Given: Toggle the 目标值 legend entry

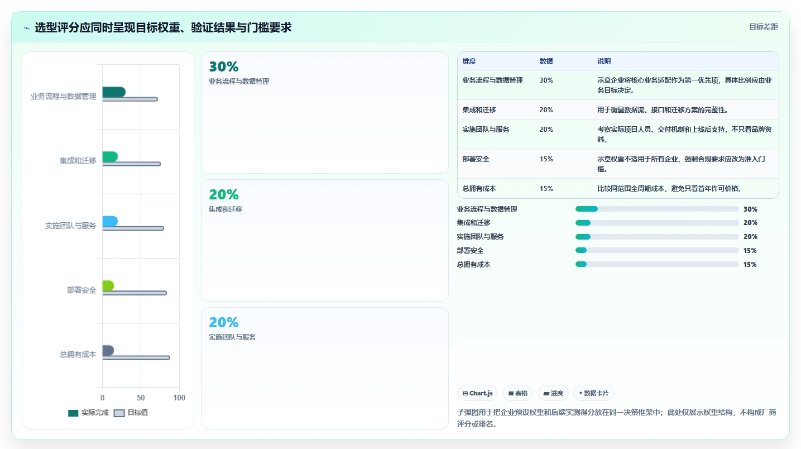Looking at the screenshot, I should 131,413.
